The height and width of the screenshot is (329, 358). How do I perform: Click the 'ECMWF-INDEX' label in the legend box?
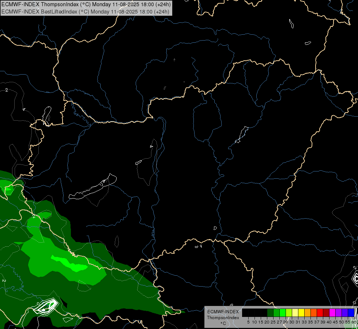223,312
